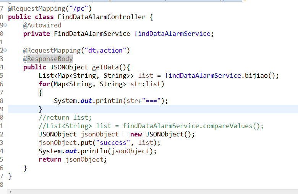Click the "success" string in put call

(x=113, y=143)
